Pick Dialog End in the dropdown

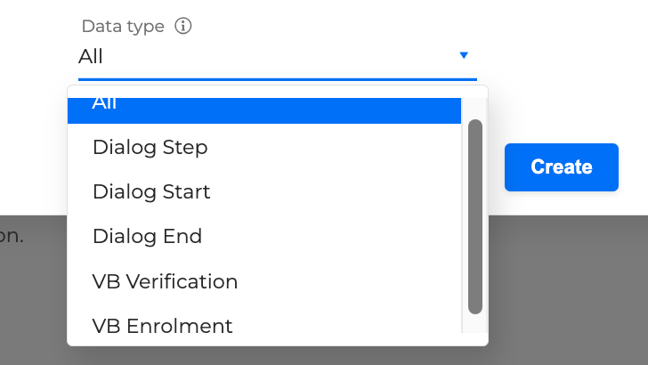point(147,236)
